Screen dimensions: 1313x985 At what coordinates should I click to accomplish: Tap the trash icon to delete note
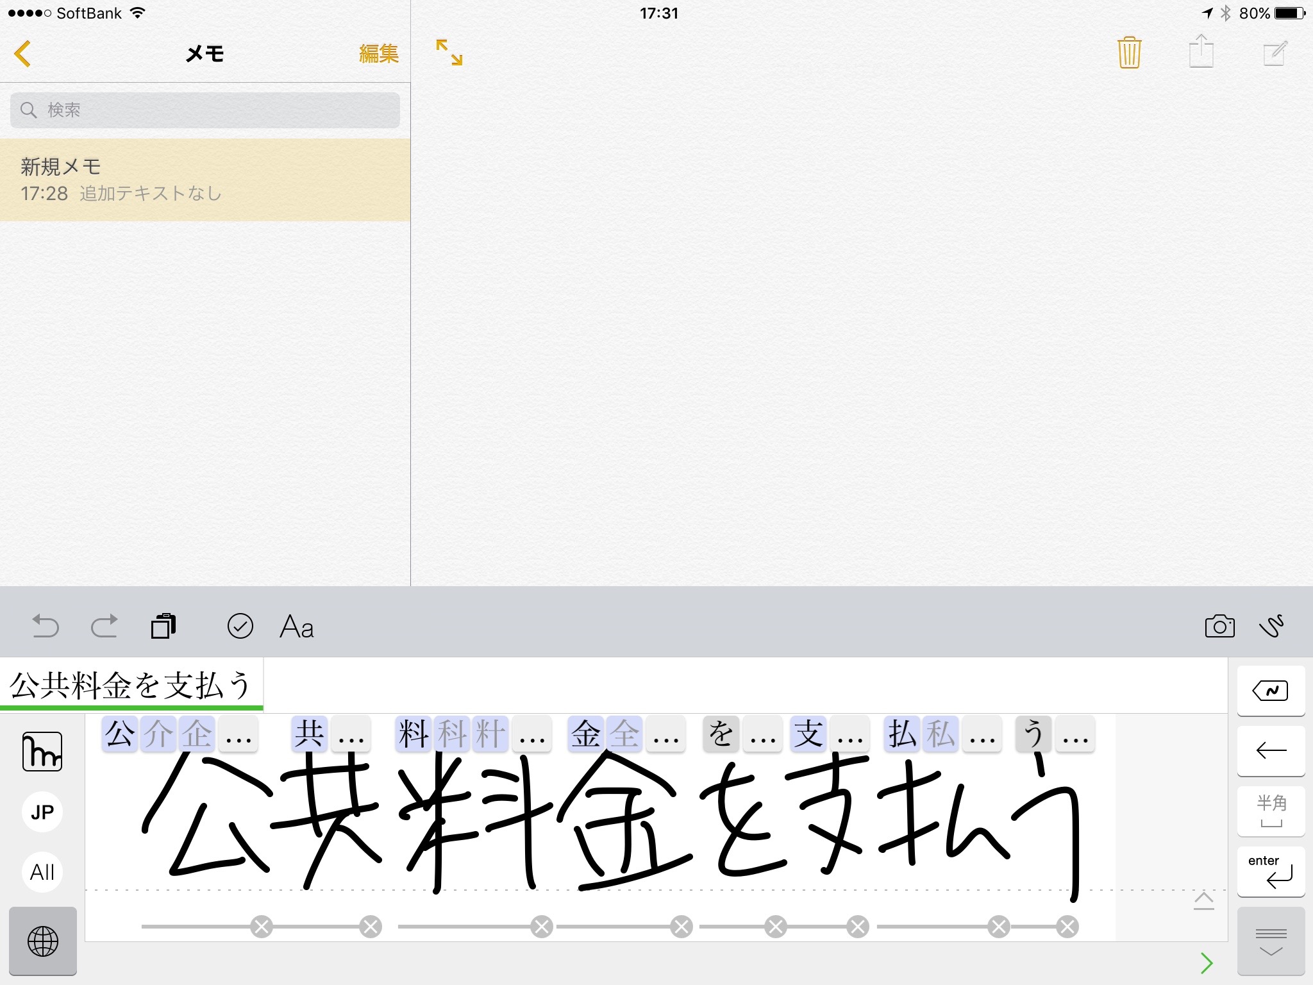(x=1129, y=53)
